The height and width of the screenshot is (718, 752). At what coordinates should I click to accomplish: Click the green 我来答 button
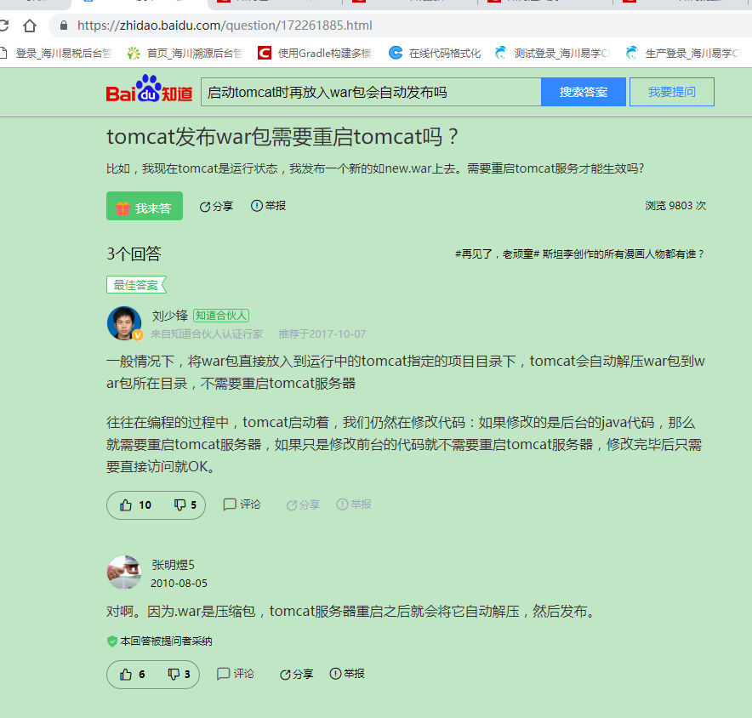(x=145, y=206)
